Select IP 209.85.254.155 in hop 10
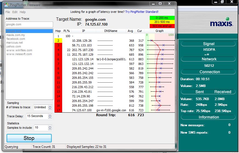The height and width of the screenshot is (153, 239). (x=83, y=78)
